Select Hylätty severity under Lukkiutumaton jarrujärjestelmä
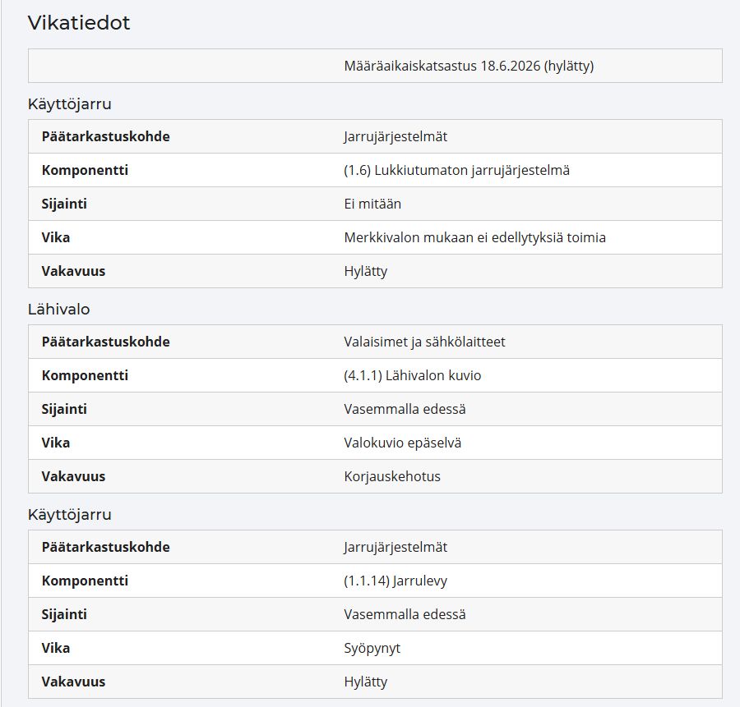 pos(366,272)
